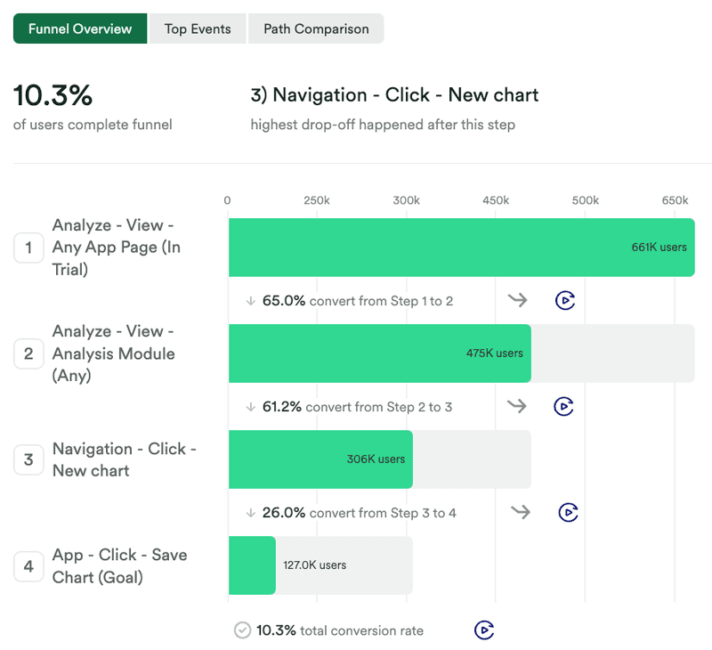
Task: Expand the Step 3 to 4 conversion details
Action: [x=252, y=513]
